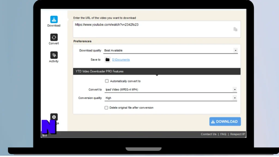Open the Download section icon
This screenshot has width=279, height=157.
click(54, 19)
